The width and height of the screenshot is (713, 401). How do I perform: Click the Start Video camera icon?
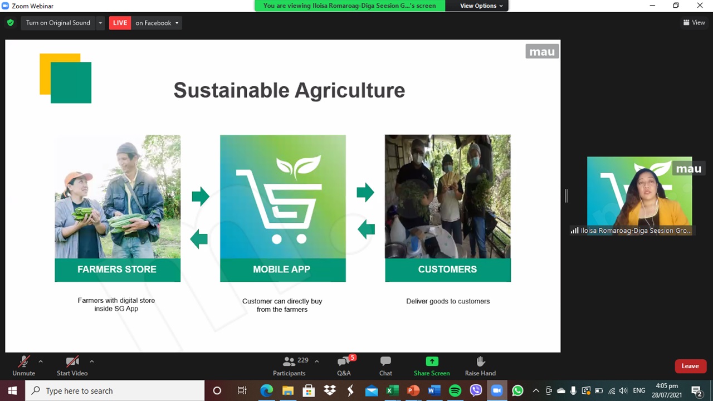pyautogui.click(x=72, y=362)
